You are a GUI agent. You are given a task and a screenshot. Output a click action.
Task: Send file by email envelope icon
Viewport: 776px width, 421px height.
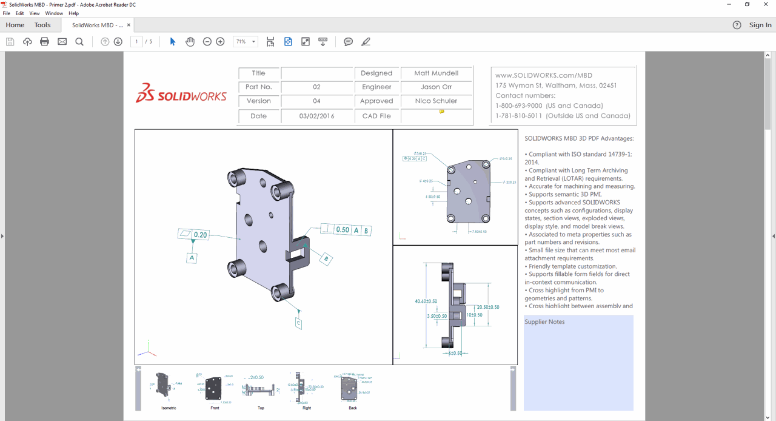click(62, 42)
